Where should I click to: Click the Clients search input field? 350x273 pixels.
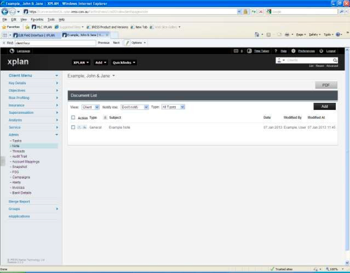(309, 60)
